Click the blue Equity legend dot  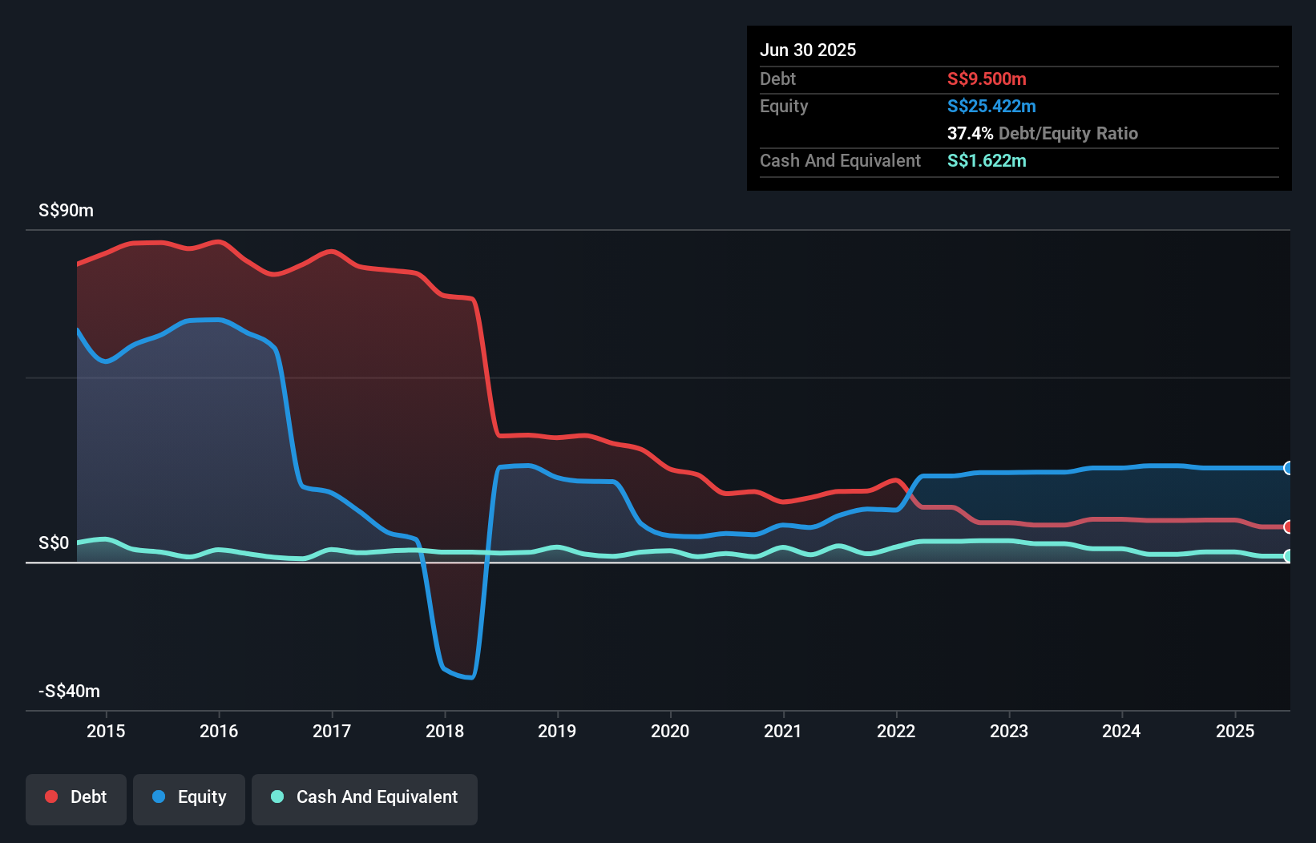[159, 797]
